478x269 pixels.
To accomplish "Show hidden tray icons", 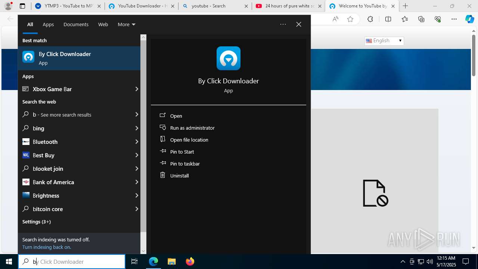I will 403,262.
